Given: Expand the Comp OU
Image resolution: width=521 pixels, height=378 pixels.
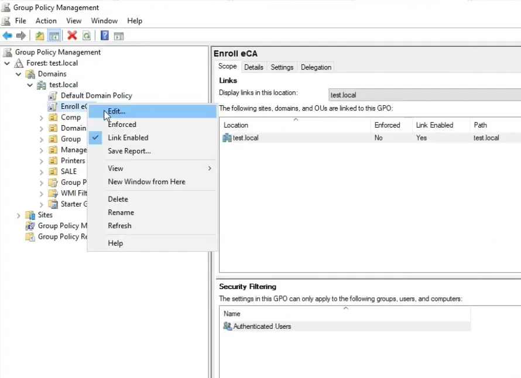Looking at the screenshot, I should point(41,118).
